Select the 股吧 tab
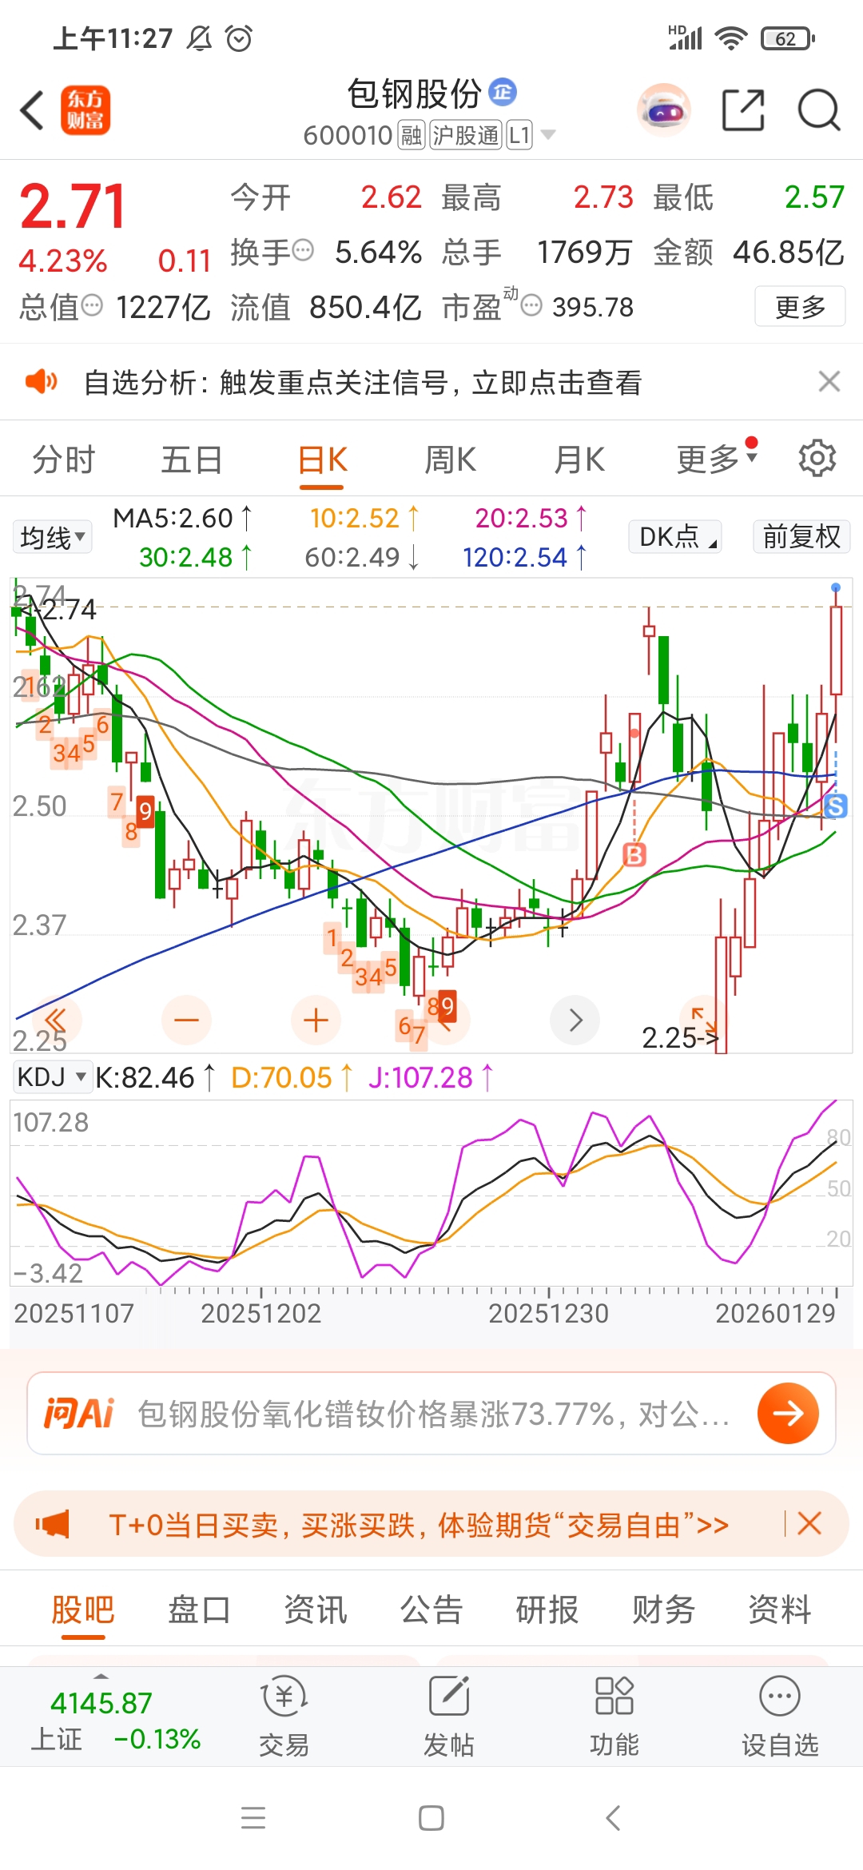Screen dimensions: 863x1870 83,1609
